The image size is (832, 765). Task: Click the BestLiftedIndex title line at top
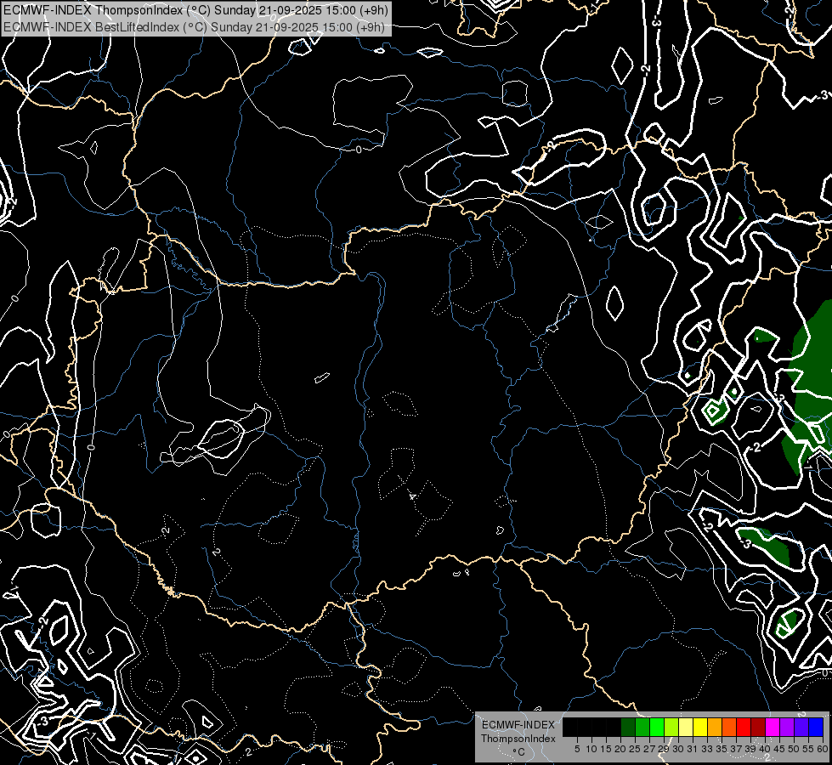194,26
